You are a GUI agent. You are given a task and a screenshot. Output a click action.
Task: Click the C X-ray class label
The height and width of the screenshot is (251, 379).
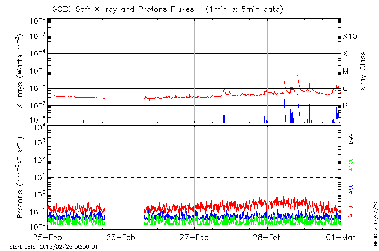[x=345, y=89]
